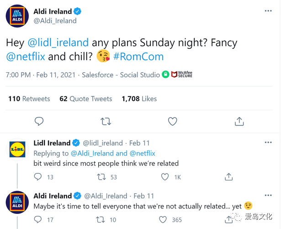Like the Lidl Ireland reply with 1K likes
The height and width of the screenshot is (229, 281).
point(165,177)
